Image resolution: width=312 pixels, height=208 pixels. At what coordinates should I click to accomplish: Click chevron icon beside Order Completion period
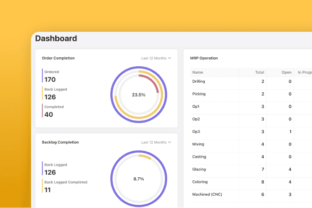click(x=170, y=58)
